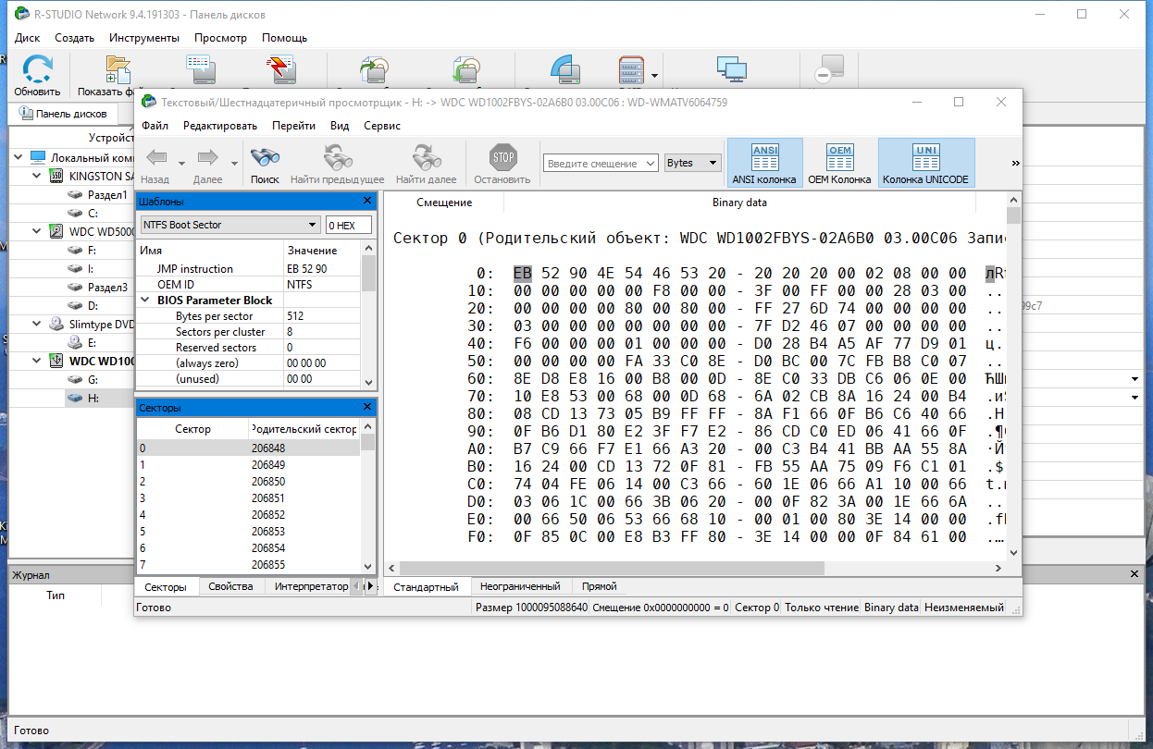Click the Назад arrow in the hex viewer
Viewport: 1153px width, 749px height.
(156, 158)
